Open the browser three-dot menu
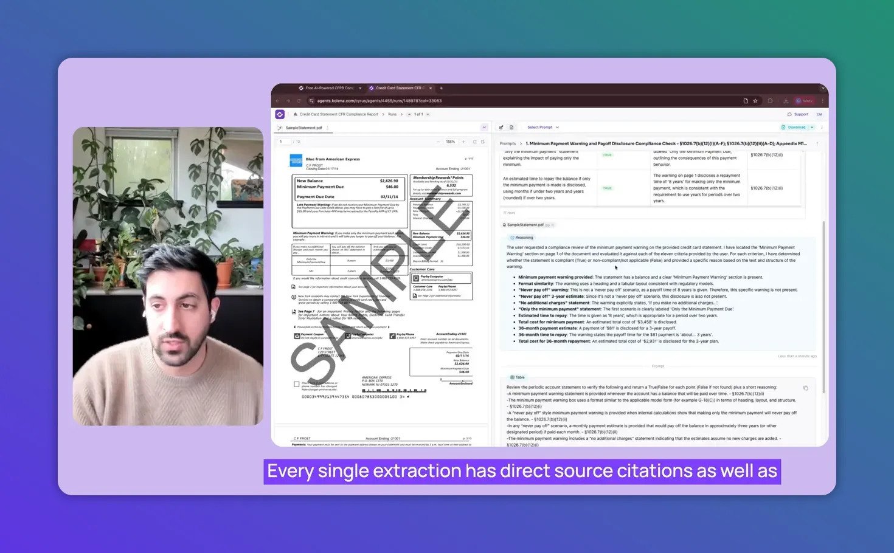894x553 pixels. (x=822, y=101)
